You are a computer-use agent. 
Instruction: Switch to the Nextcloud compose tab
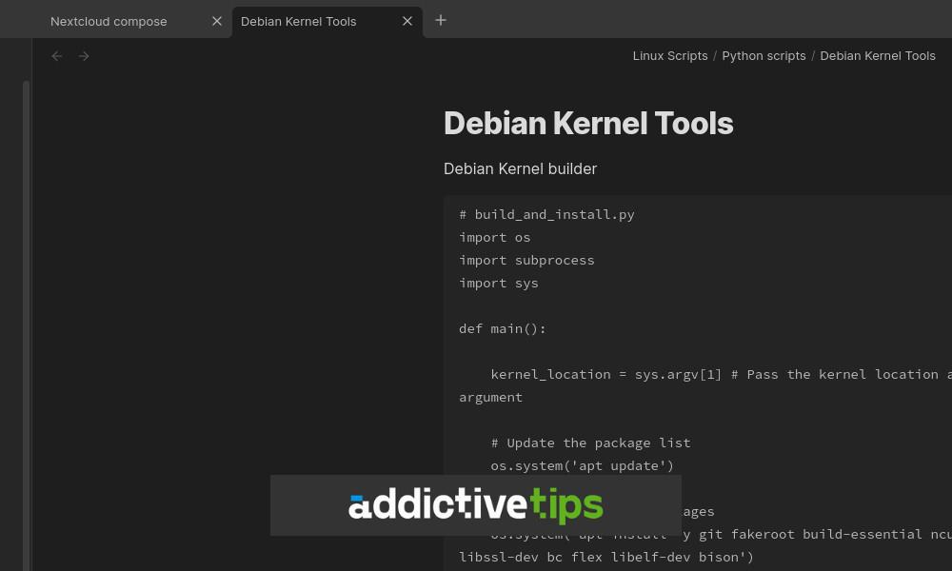(109, 21)
